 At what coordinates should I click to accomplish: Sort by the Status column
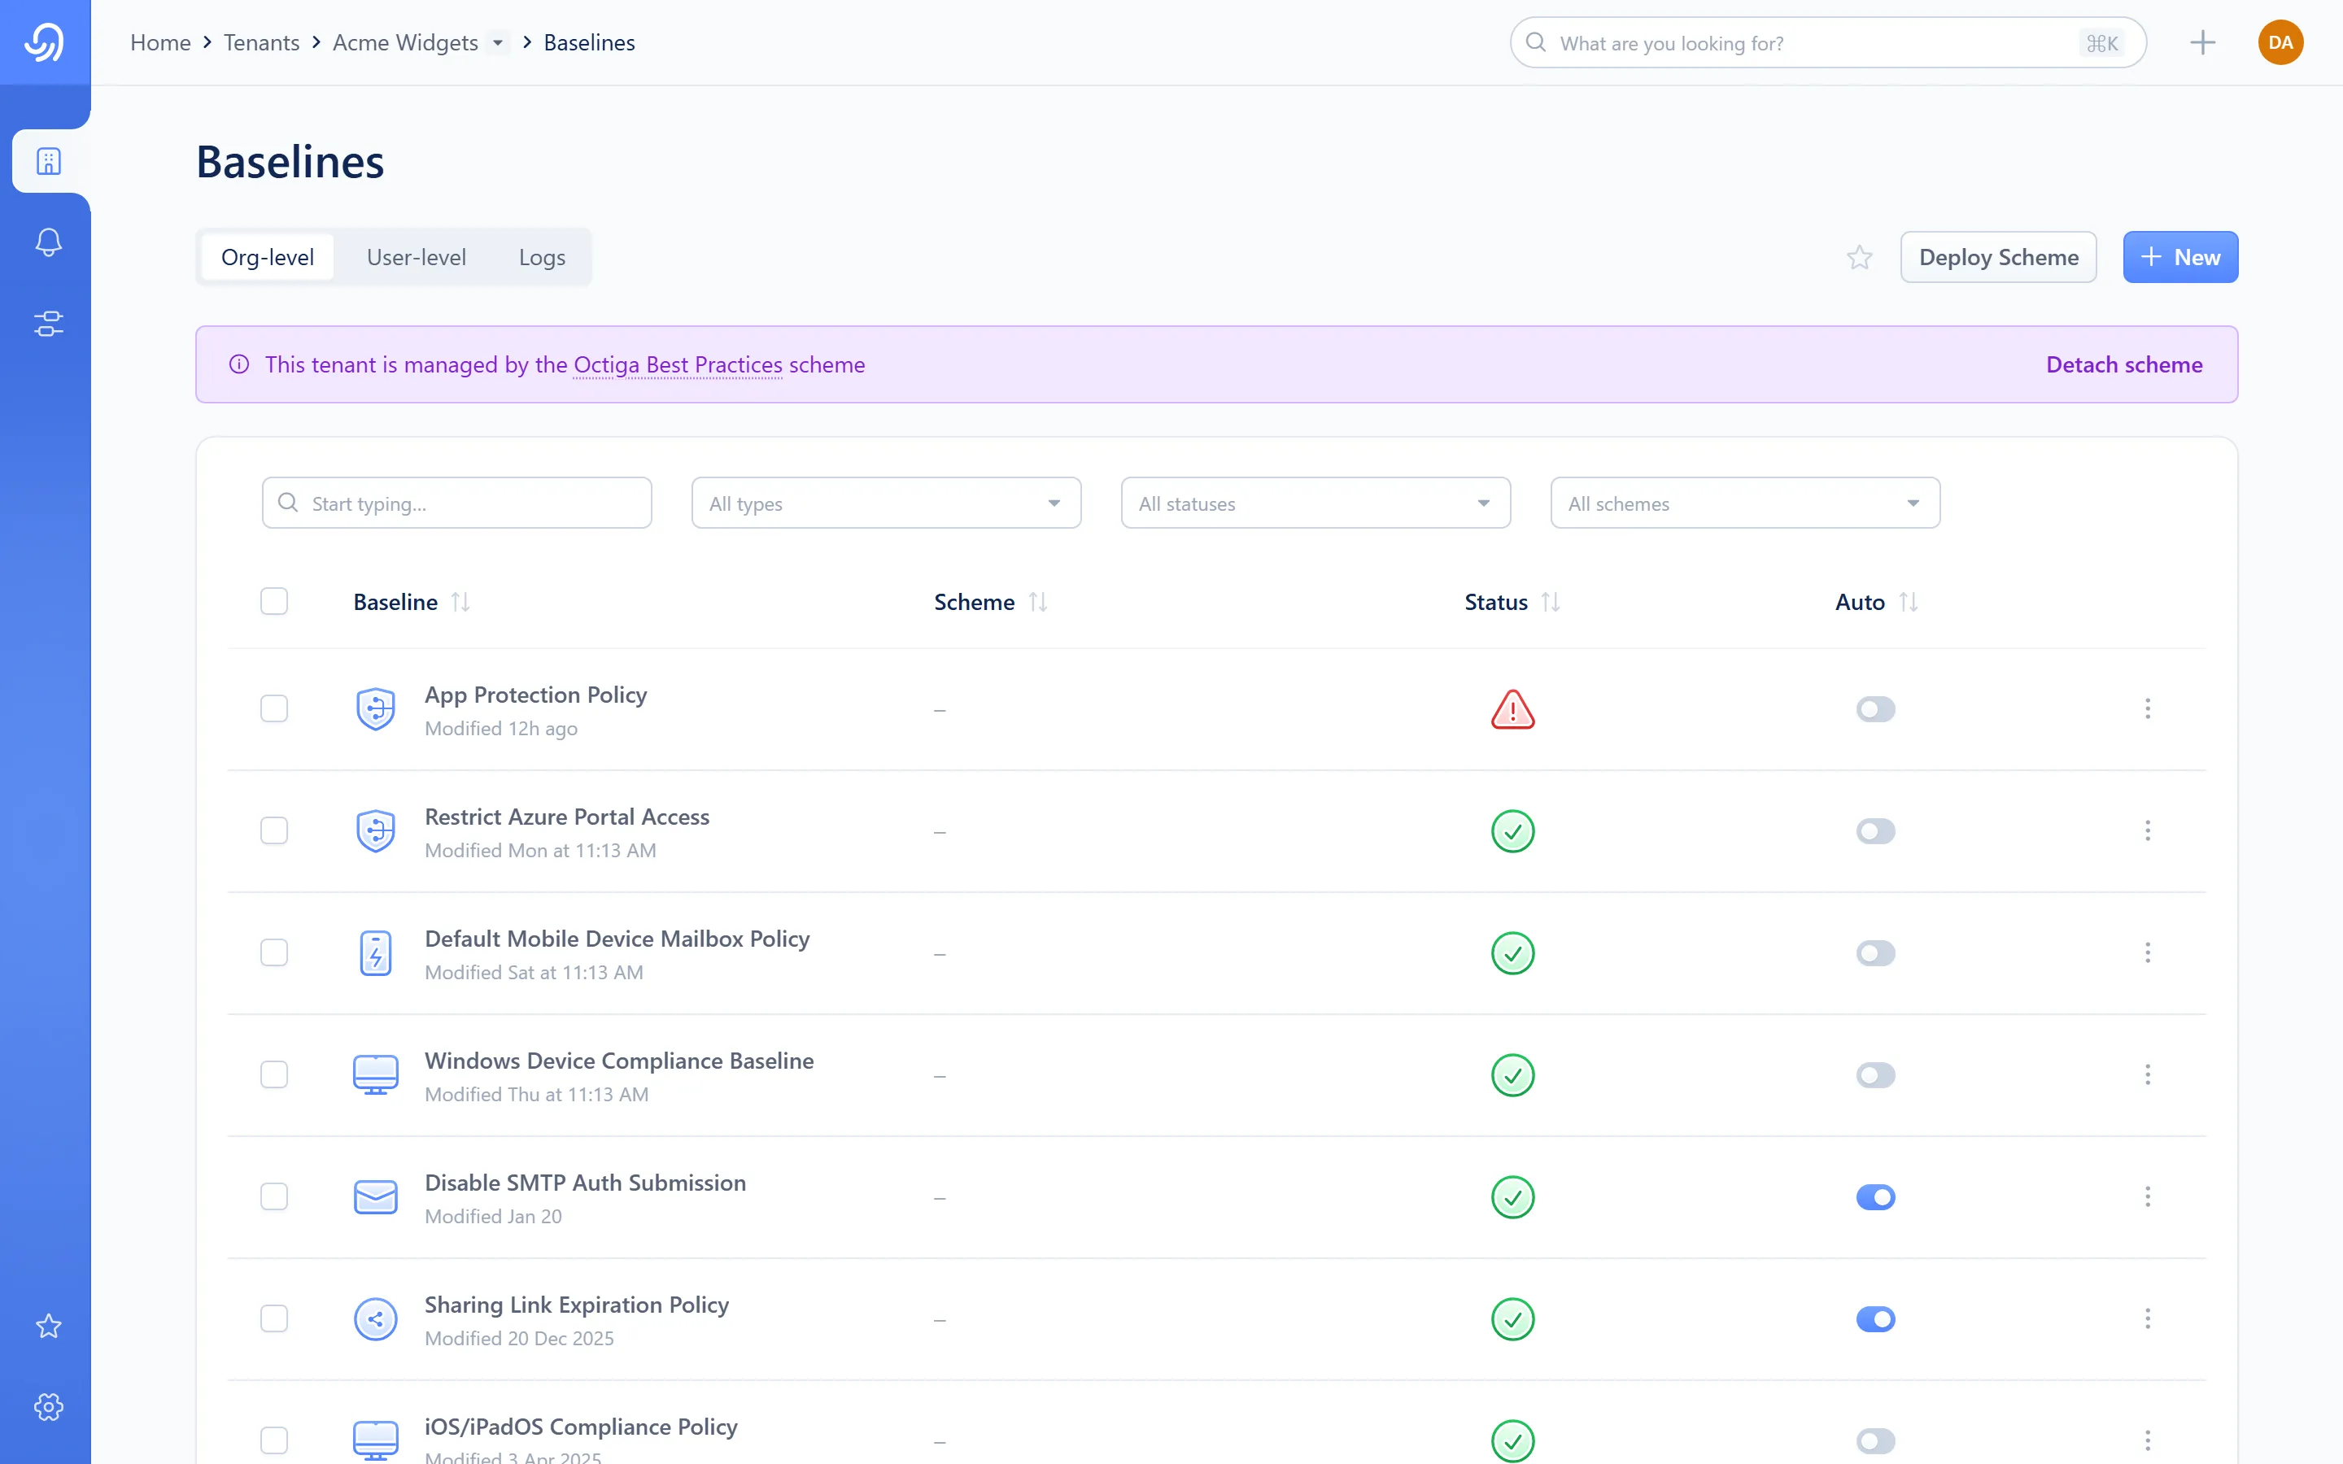click(1512, 602)
